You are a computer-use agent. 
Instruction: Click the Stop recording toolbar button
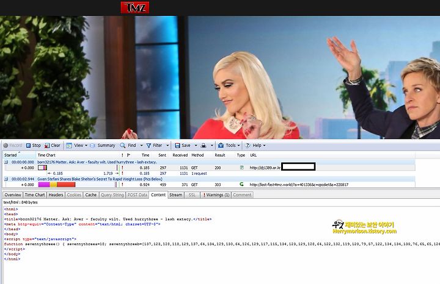(x=34, y=146)
